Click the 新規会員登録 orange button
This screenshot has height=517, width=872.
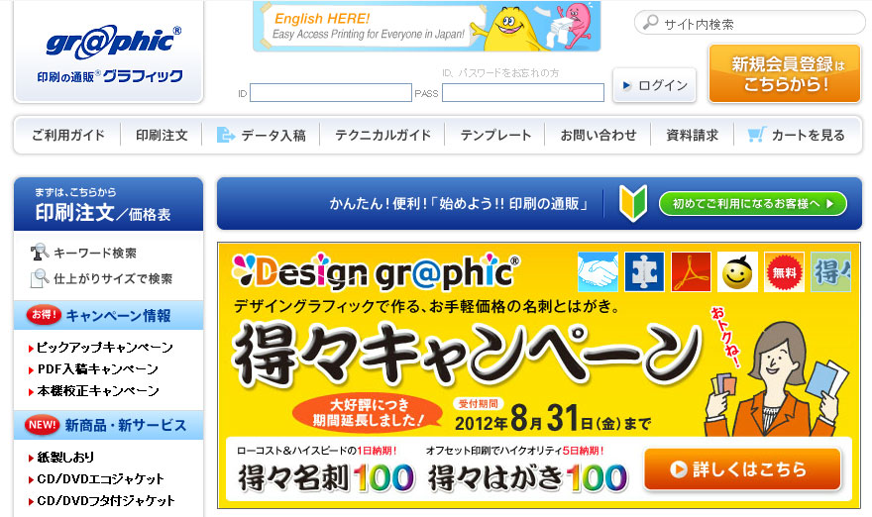[785, 74]
